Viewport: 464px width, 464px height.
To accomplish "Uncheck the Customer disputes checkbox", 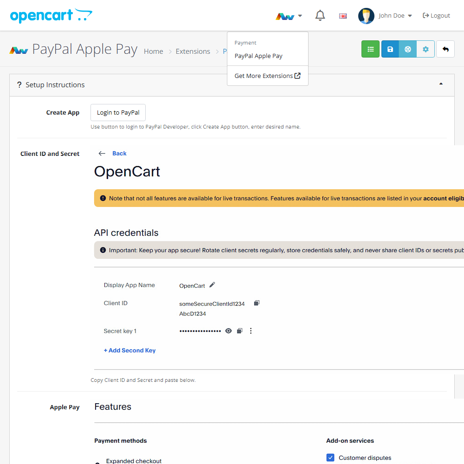I will (330, 458).
